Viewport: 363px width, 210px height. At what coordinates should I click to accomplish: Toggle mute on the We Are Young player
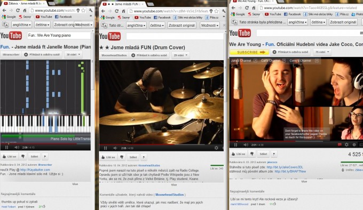(246, 145)
